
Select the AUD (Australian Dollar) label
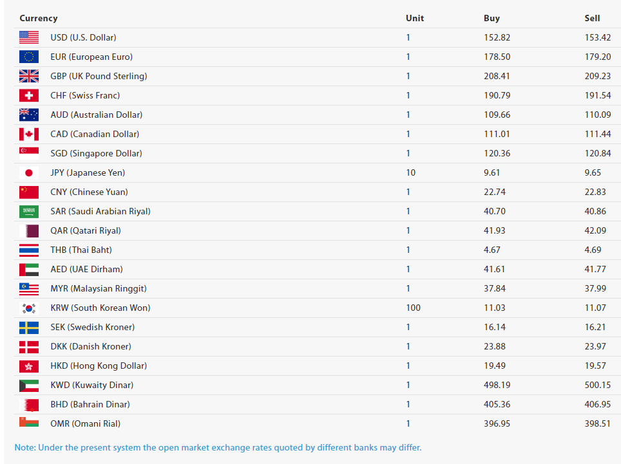point(96,115)
